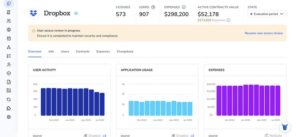The height and width of the screenshot is (137, 297).
Task: Click the $298,200 expenses value
Action: (x=176, y=14)
